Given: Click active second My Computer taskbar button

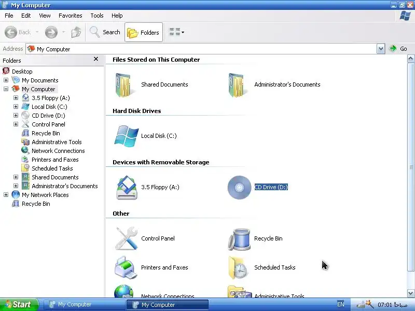Looking at the screenshot, I should point(168,305).
